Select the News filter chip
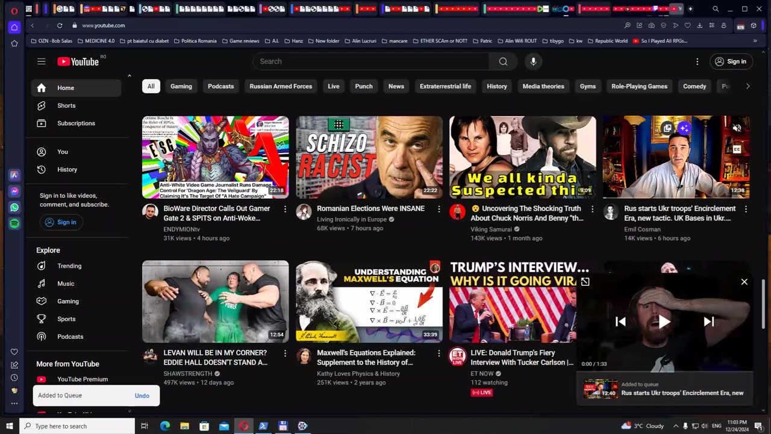Image resolution: width=771 pixels, height=434 pixels. [396, 86]
